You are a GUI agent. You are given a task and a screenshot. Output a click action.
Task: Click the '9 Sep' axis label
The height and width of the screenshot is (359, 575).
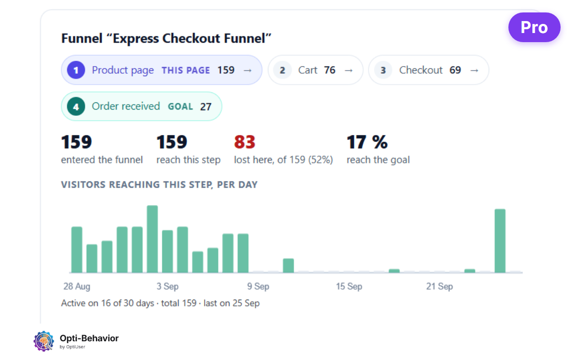pos(258,287)
